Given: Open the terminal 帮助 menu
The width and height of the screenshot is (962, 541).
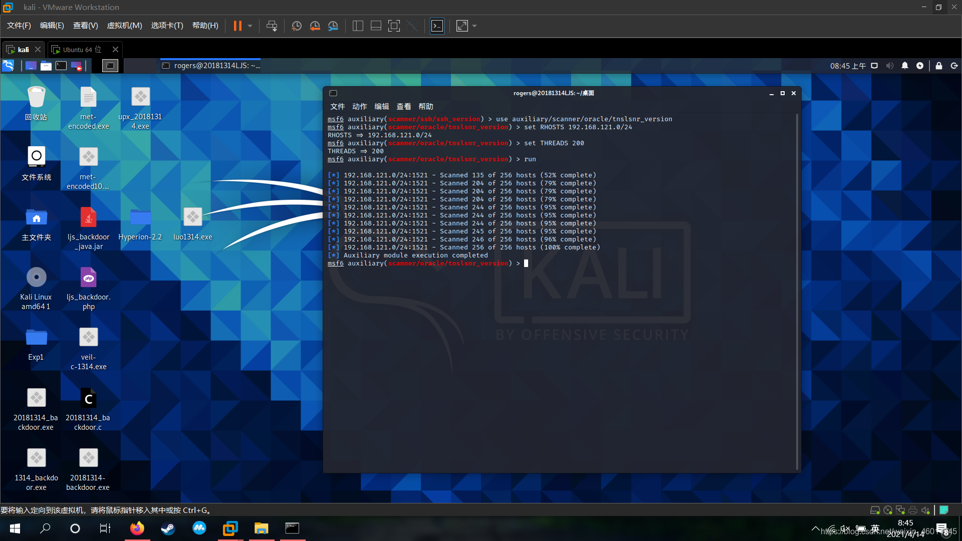Looking at the screenshot, I should [425, 107].
